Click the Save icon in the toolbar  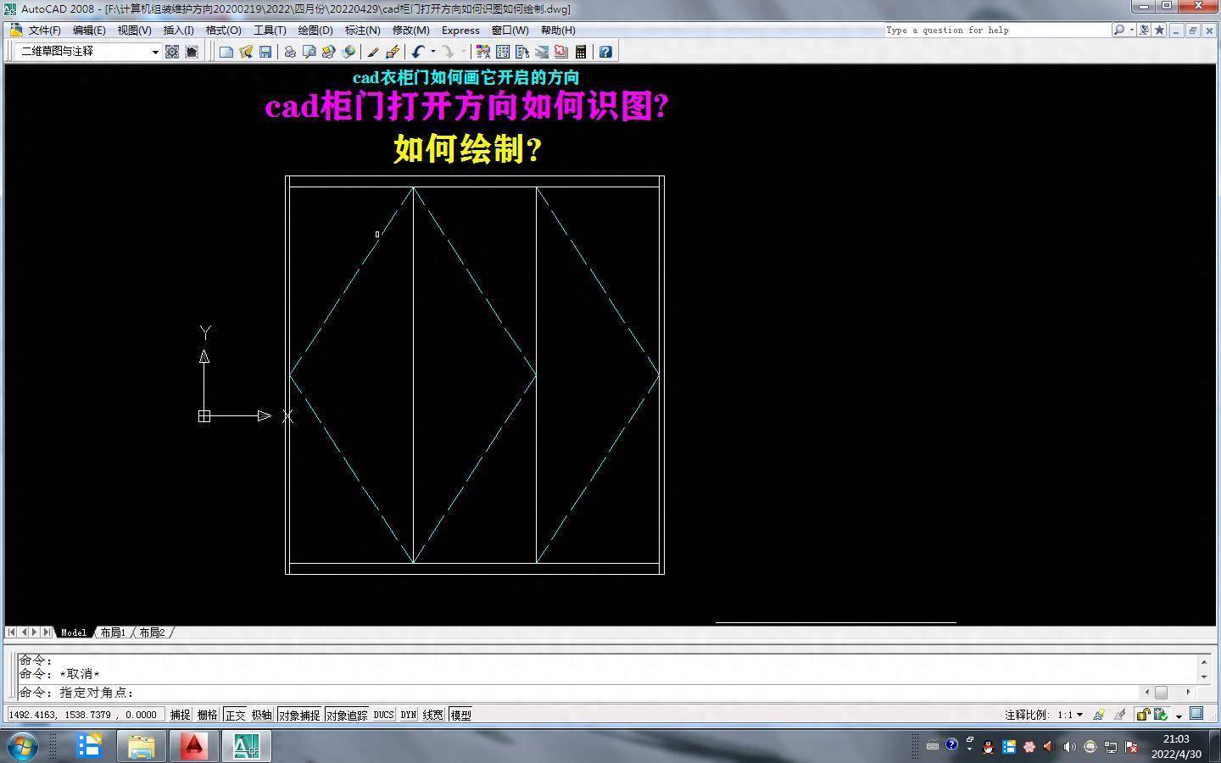point(265,52)
